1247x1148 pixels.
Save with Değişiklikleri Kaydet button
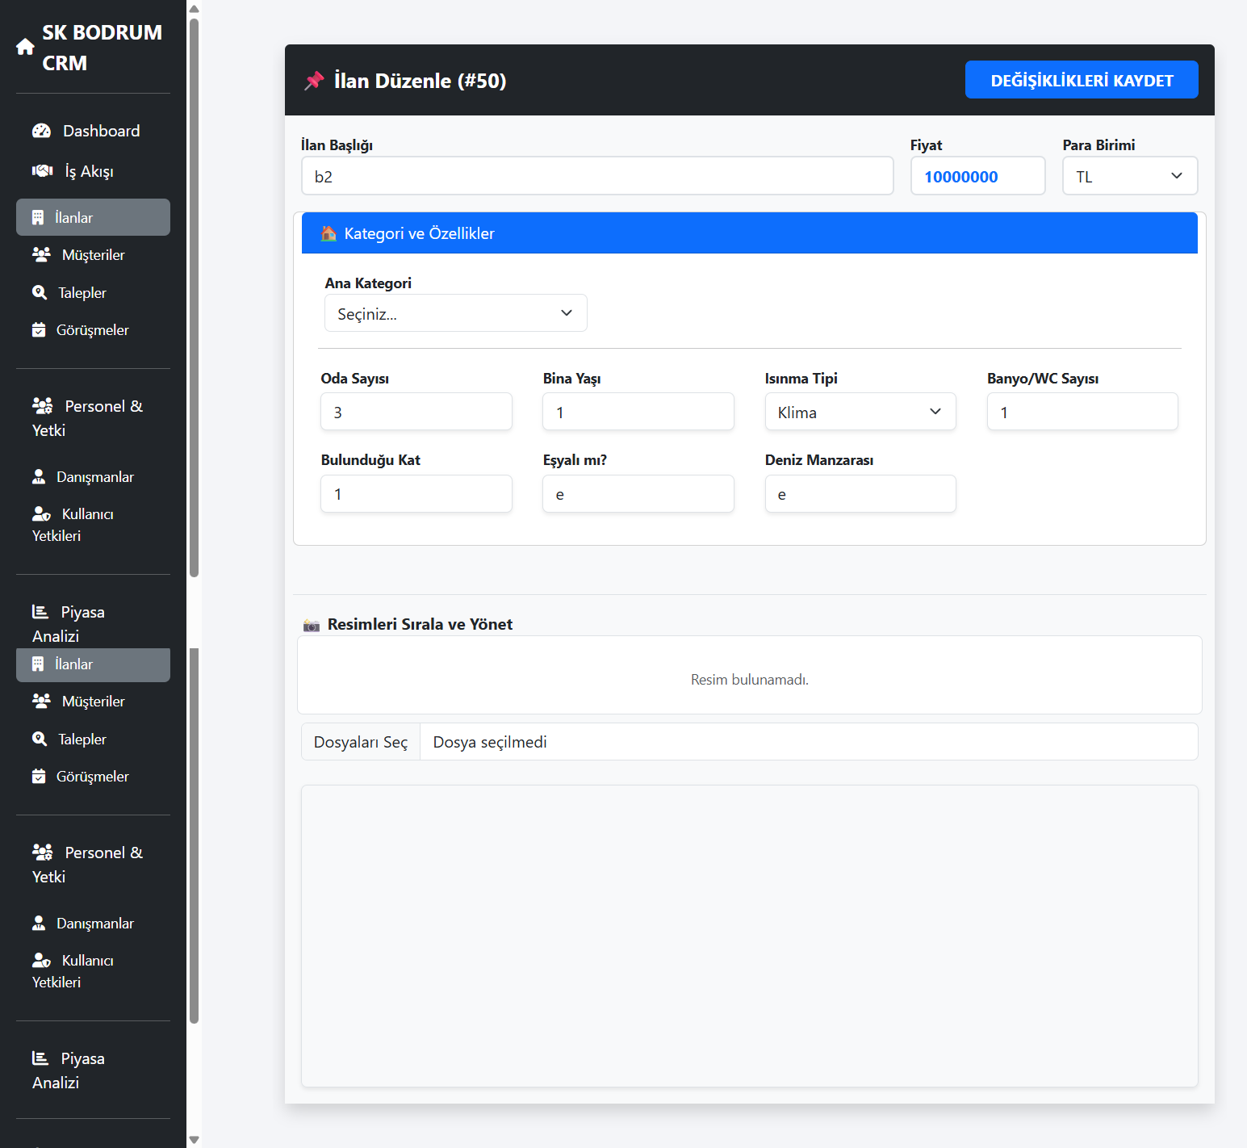[1081, 81]
